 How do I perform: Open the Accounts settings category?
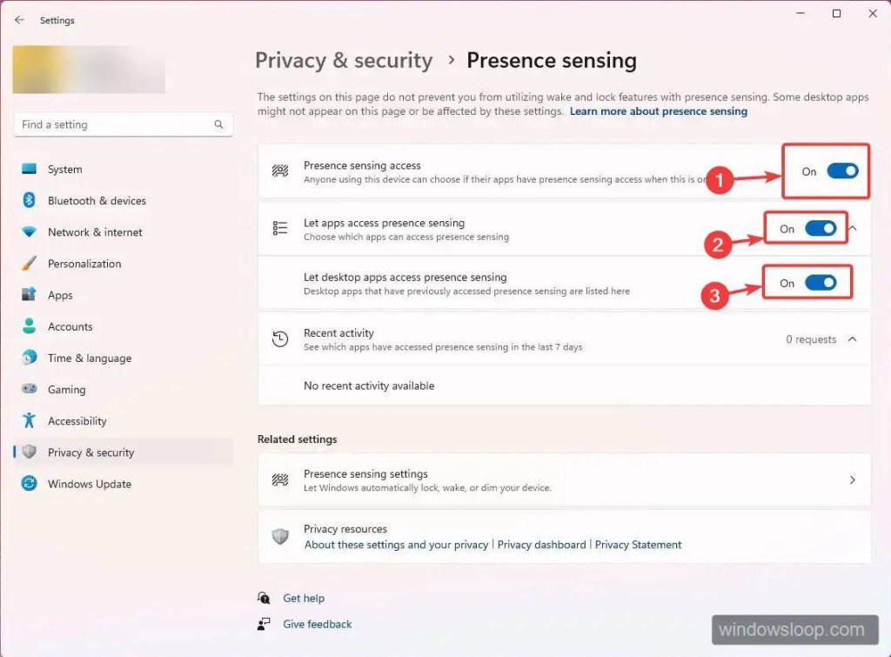coord(70,327)
